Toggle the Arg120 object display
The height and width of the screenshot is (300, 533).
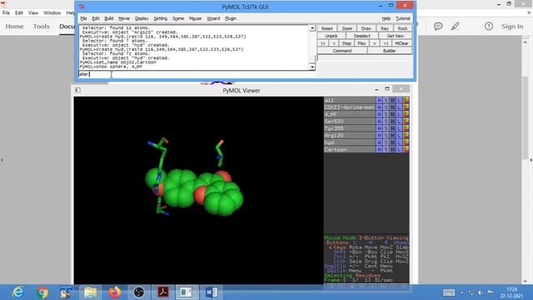350,135
